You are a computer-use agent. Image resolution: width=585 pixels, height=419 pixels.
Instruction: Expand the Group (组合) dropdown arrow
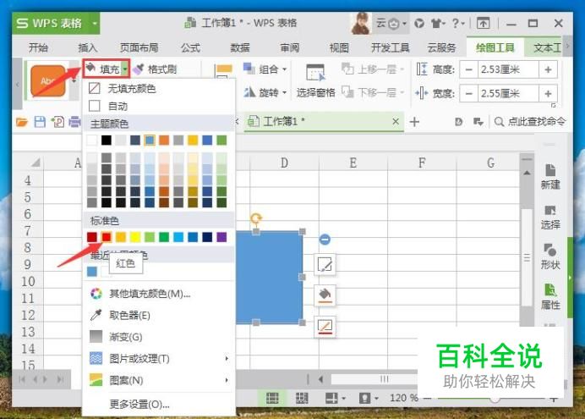click(284, 69)
